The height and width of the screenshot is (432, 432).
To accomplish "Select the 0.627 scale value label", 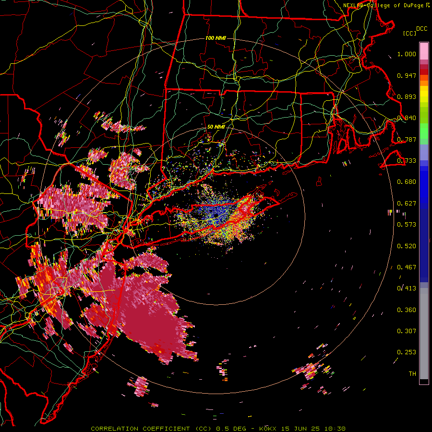I will (407, 204).
